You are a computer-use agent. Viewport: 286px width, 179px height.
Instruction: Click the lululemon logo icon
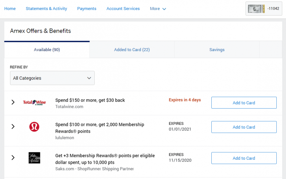click(x=34, y=127)
